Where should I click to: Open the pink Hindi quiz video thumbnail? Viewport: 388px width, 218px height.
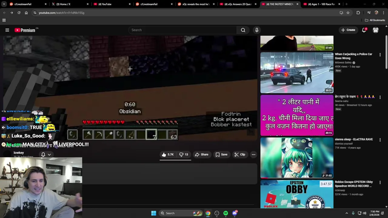click(297, 115)
